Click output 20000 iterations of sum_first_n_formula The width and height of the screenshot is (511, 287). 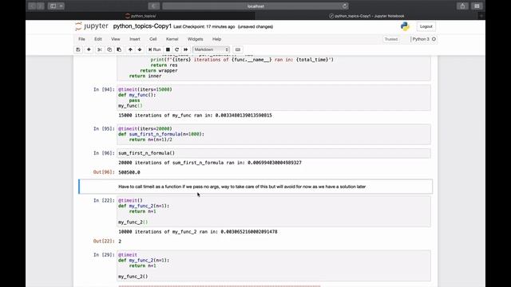pyautogui.click(x=210, y=163)
